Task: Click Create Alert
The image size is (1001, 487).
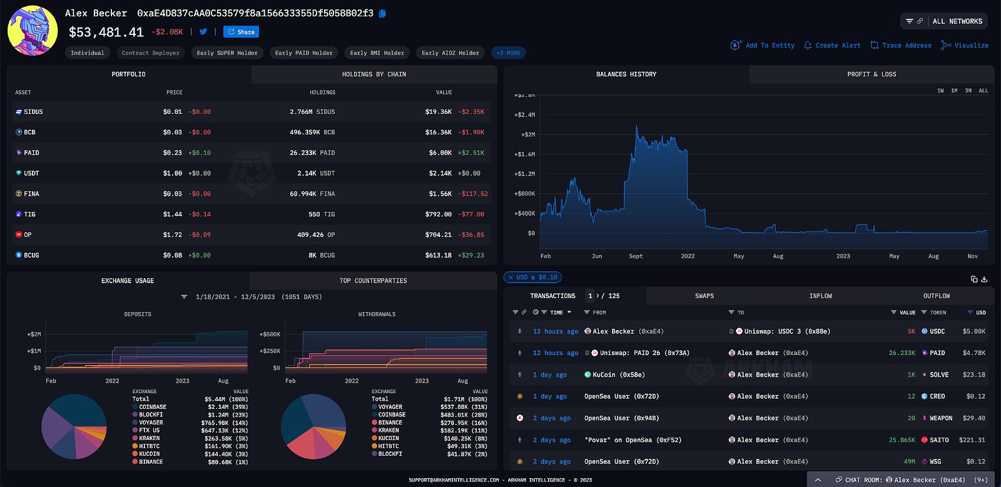Action: [832, 45]
